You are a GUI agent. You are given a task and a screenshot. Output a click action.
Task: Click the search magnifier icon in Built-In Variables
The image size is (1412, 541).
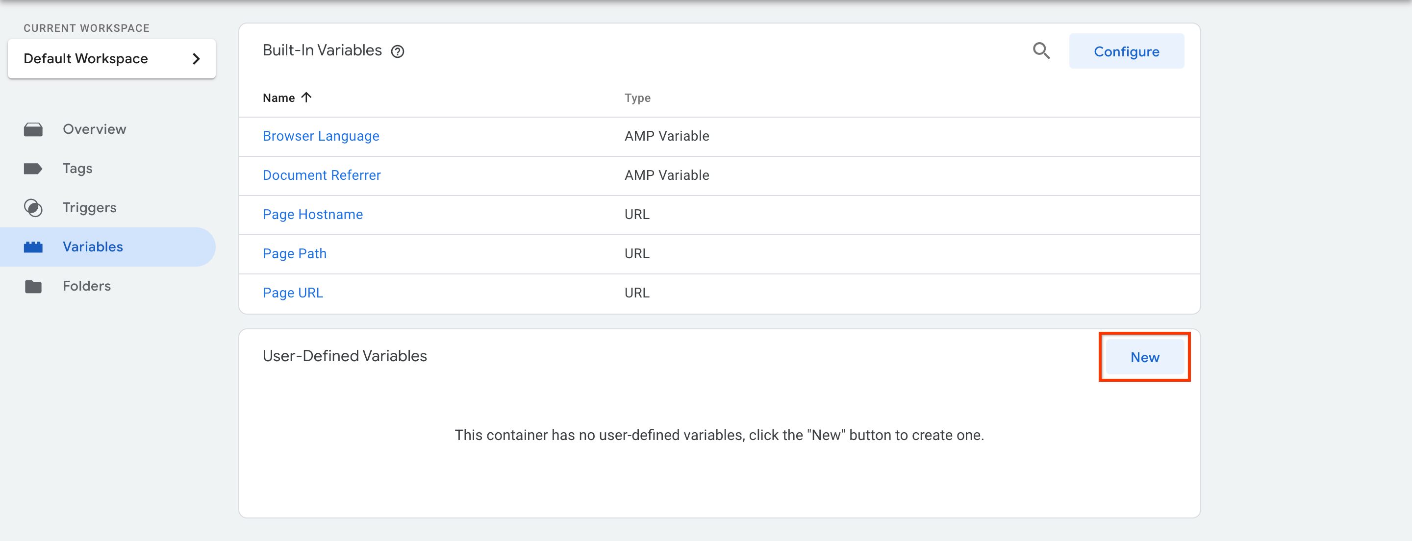pyautogui.click(x=1041, y=51)
